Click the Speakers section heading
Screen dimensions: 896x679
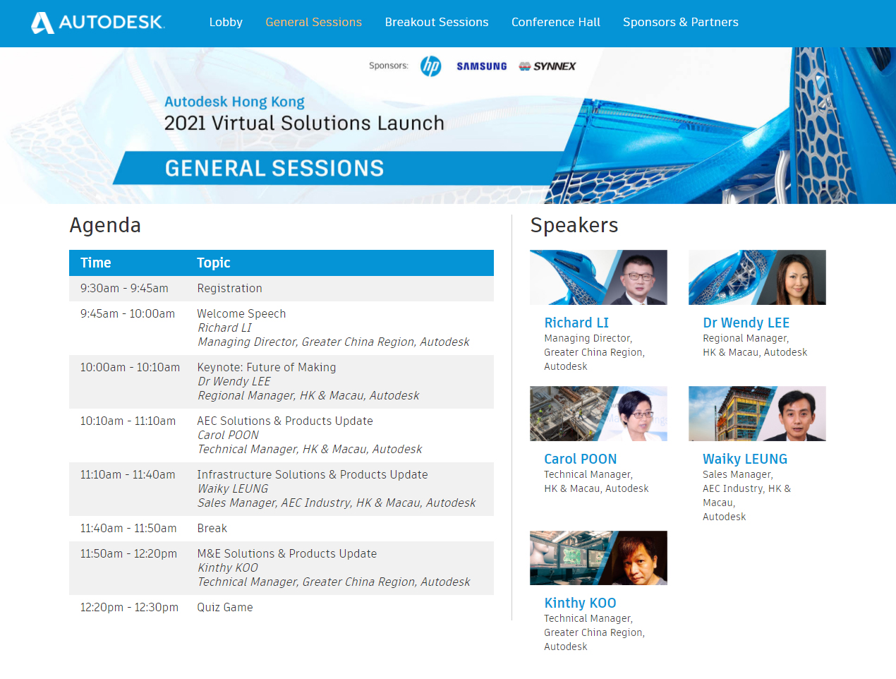pos(574,225)
